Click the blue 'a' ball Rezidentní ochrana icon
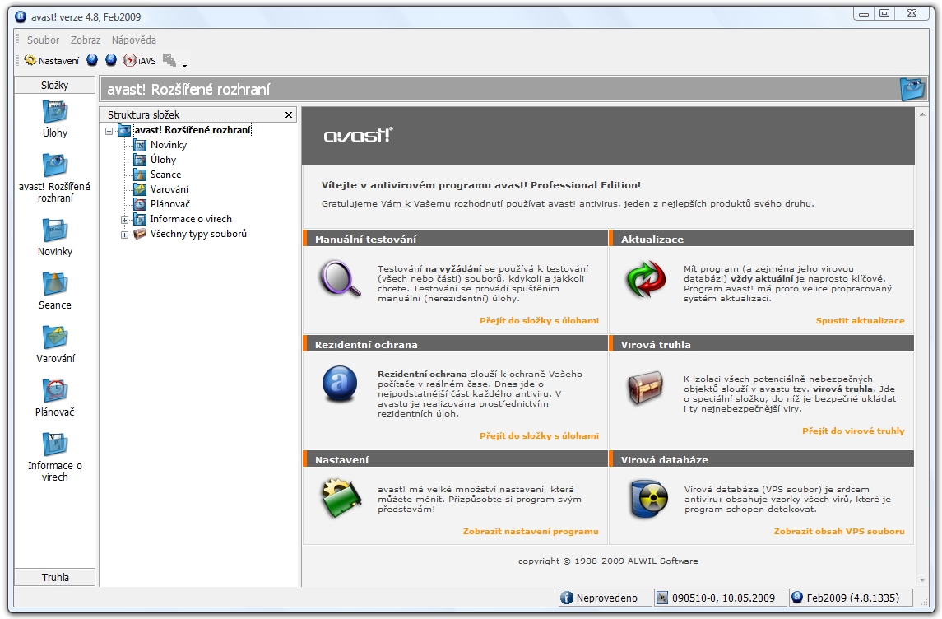 click(340, 384)
